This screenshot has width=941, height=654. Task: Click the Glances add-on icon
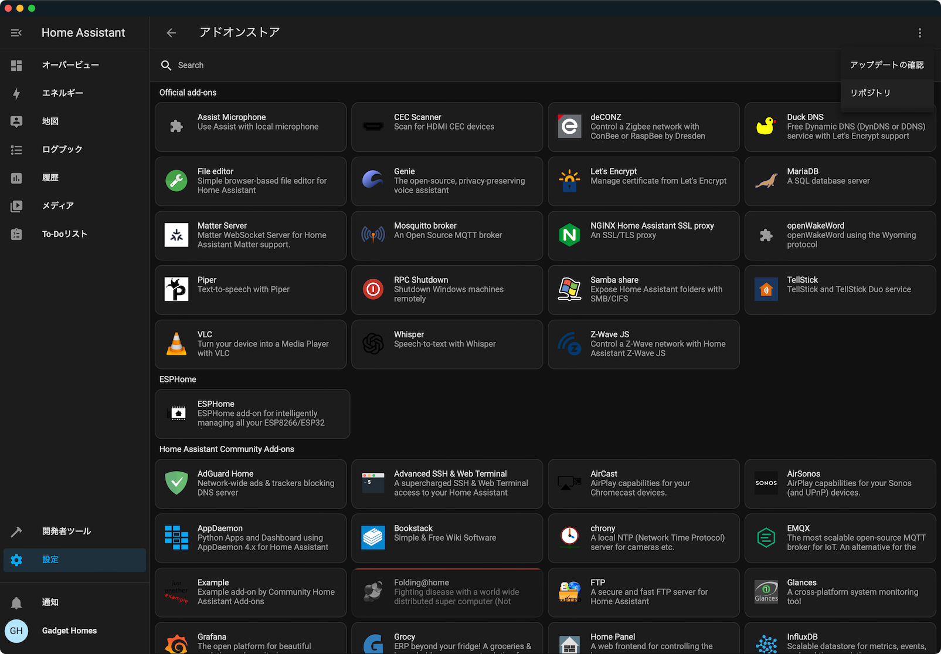point(766,592)
